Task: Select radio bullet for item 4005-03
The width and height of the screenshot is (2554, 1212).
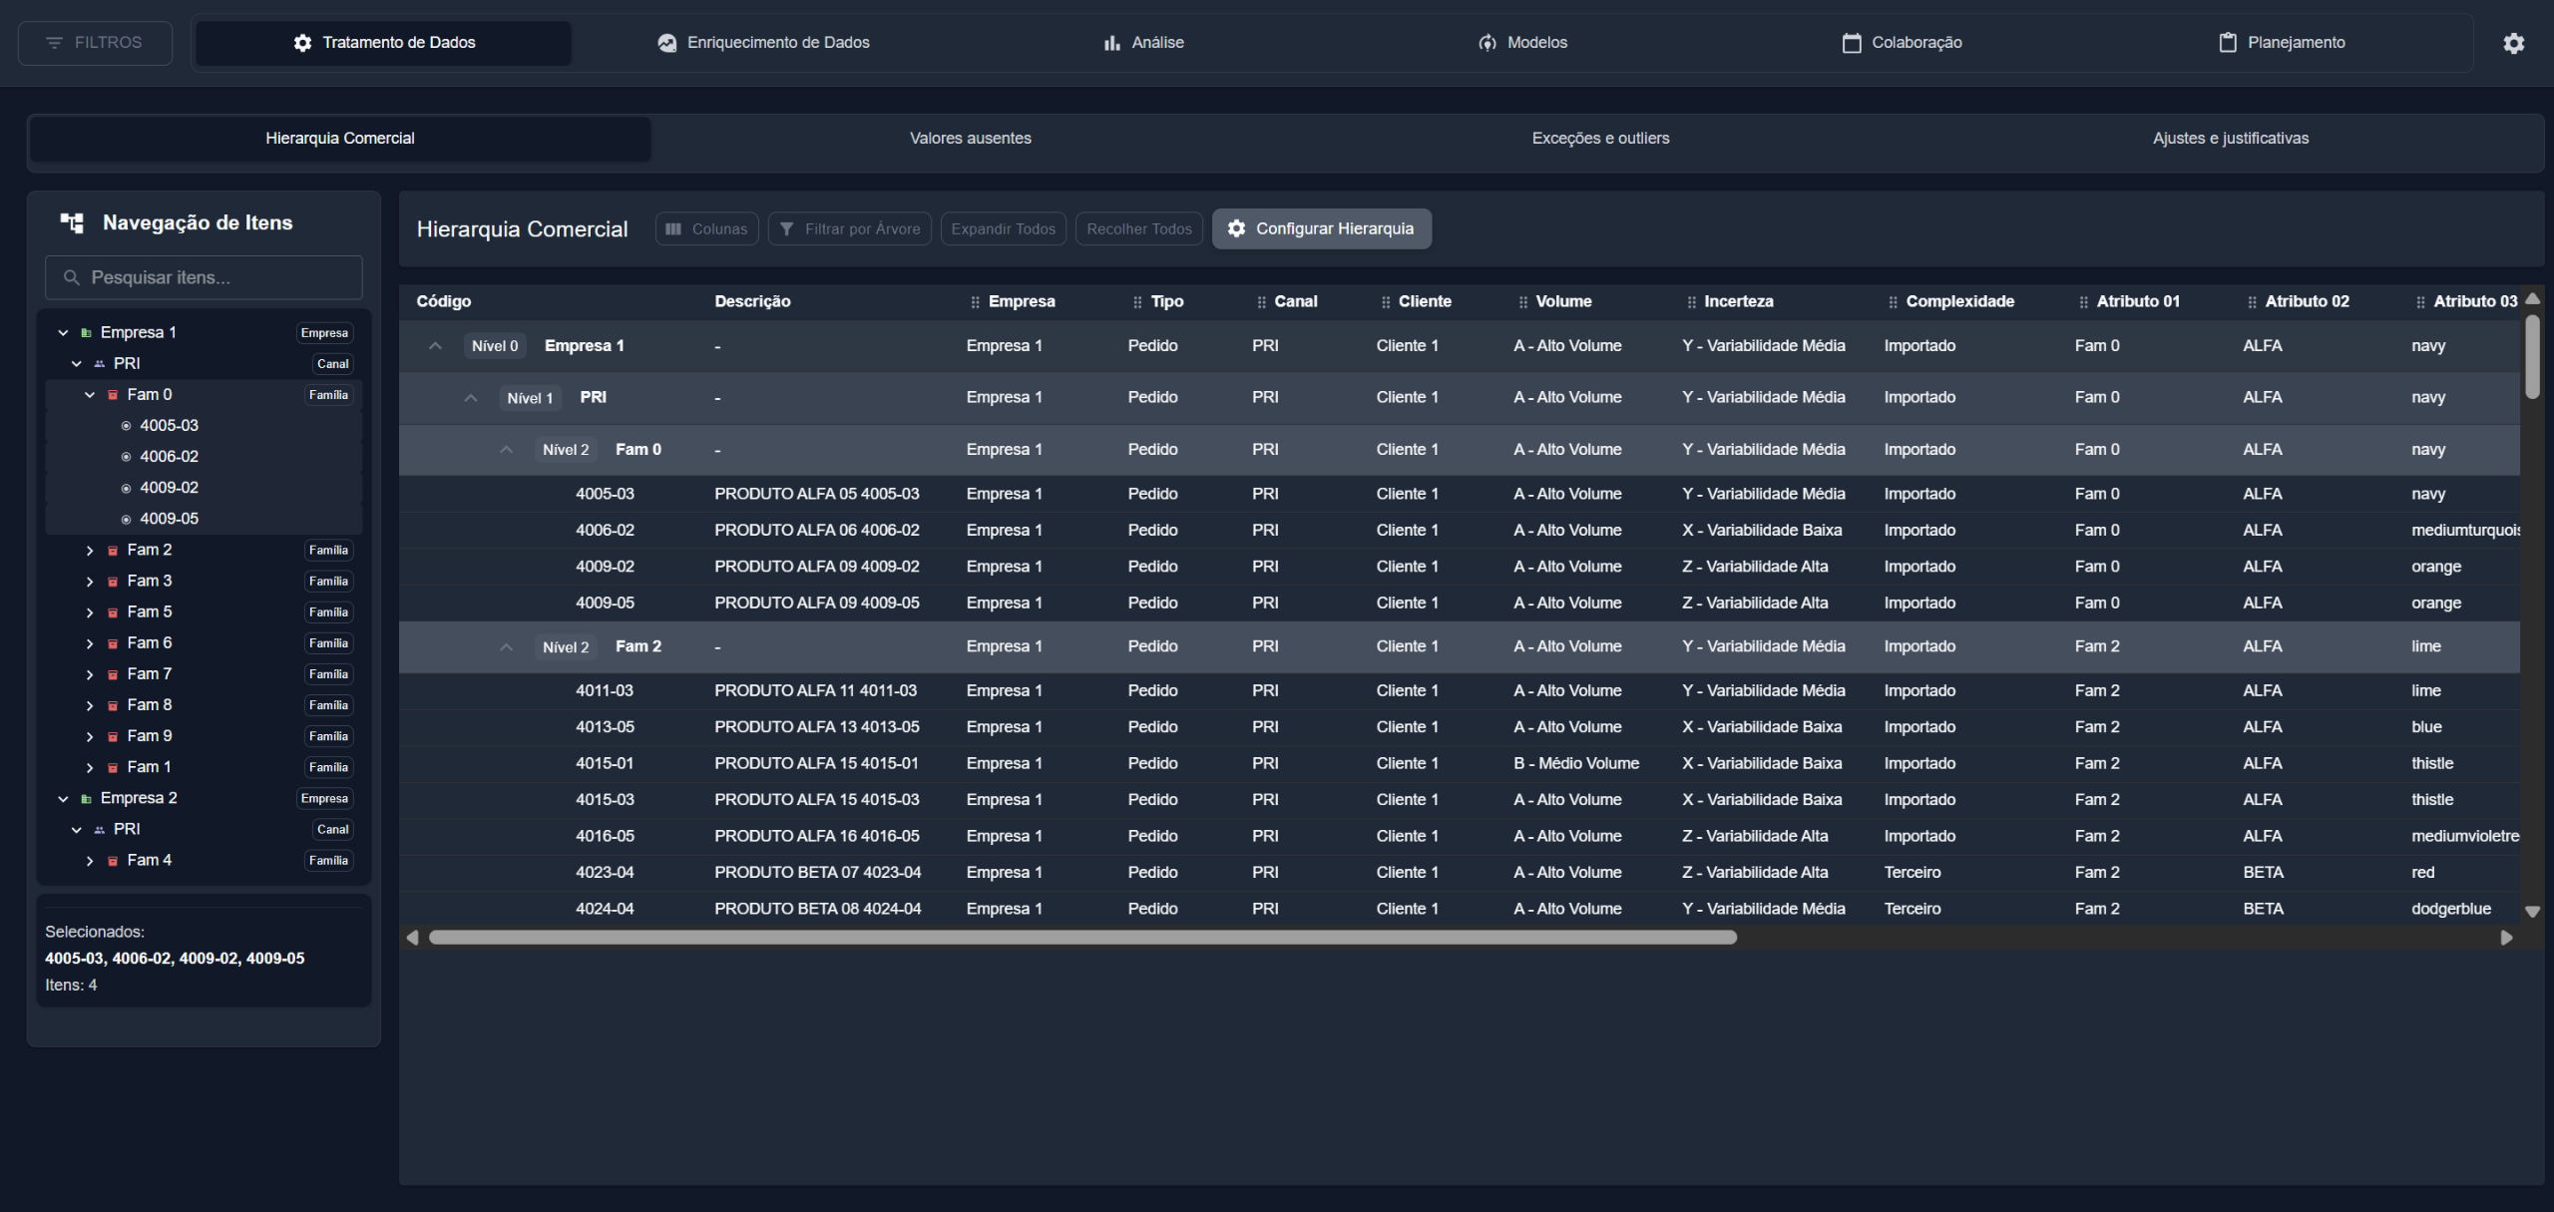Action: coord(126,426)
